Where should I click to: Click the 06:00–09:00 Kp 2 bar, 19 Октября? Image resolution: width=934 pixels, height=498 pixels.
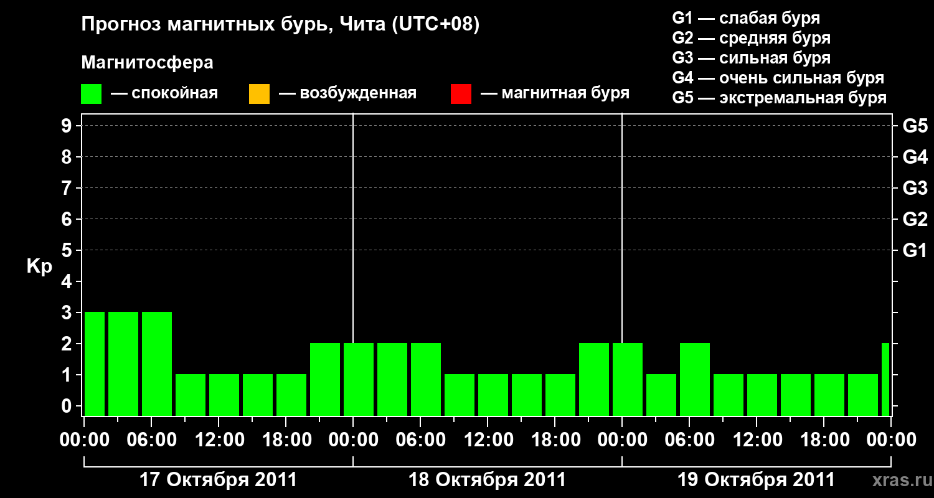[695, 379]
